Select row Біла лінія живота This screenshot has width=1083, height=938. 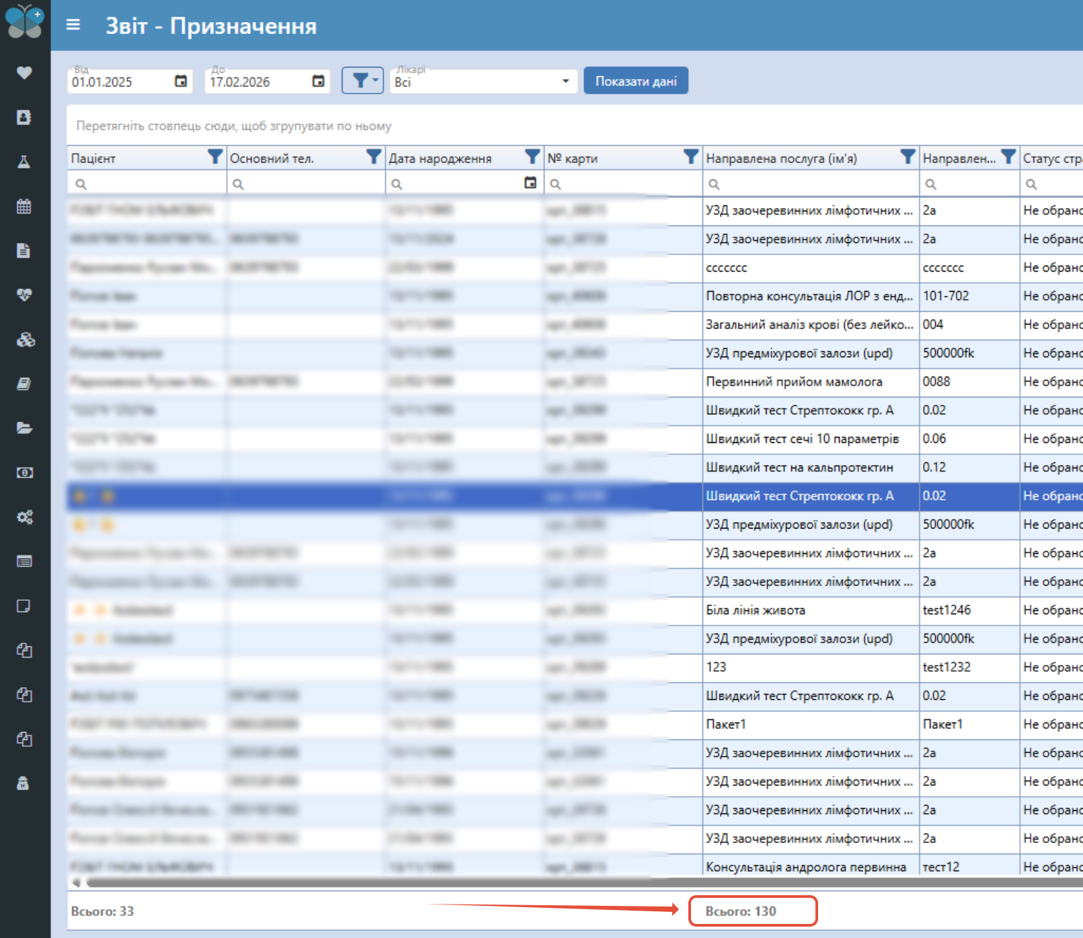pyautogui.click(x=575, y=610)
